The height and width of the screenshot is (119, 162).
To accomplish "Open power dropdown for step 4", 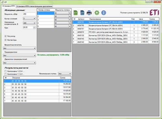I will point(70,23).
